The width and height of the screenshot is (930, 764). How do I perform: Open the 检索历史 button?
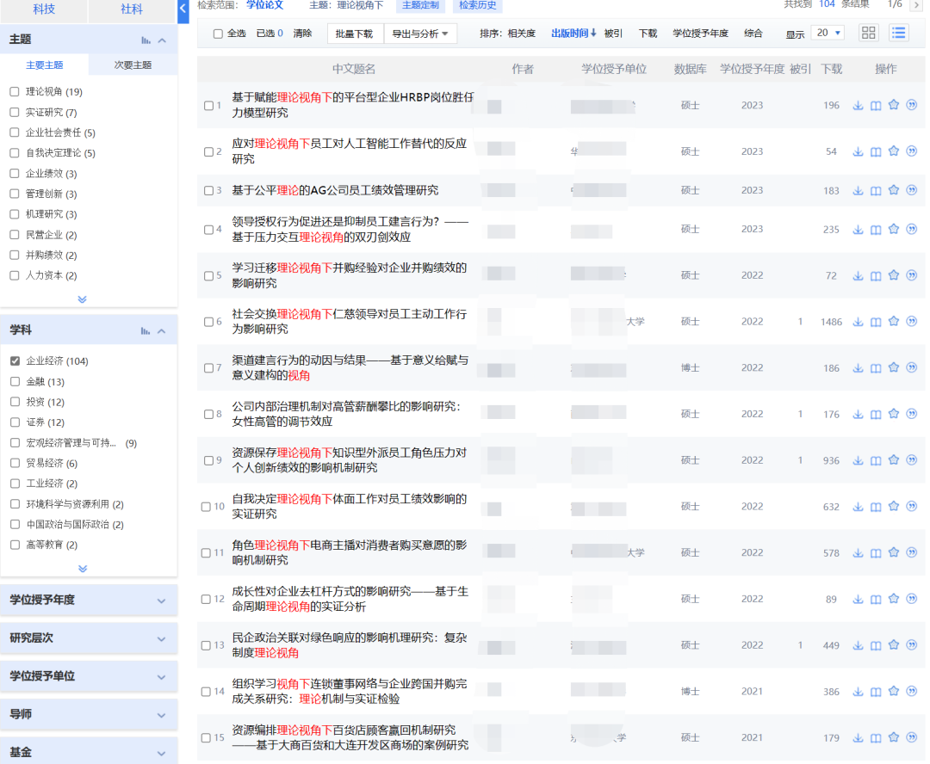(x=478, y=5)
